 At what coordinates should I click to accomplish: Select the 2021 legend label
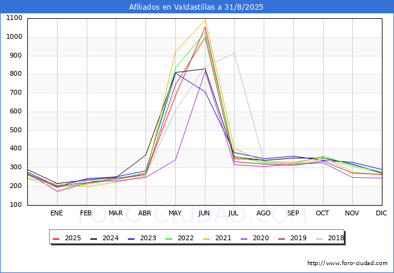[x=223, y=238]
